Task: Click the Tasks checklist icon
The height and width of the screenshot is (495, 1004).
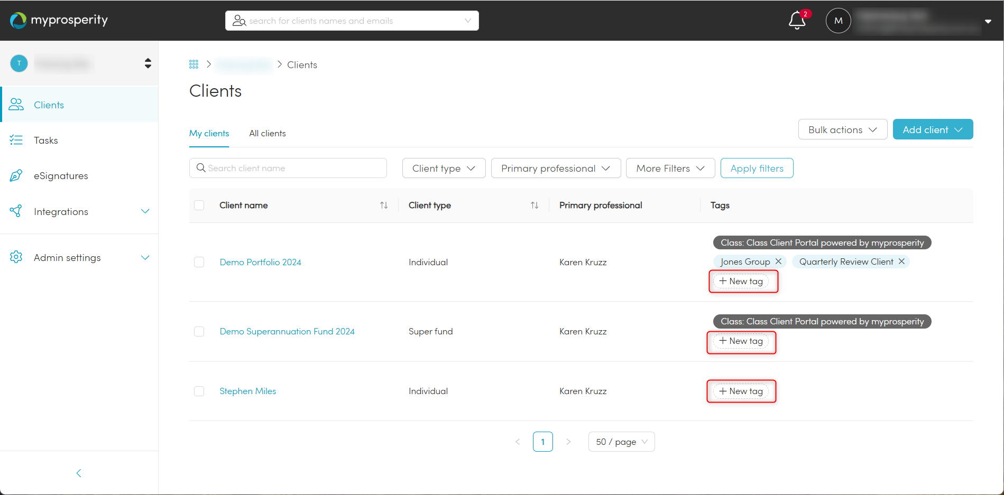Action: tap(16, 140)
